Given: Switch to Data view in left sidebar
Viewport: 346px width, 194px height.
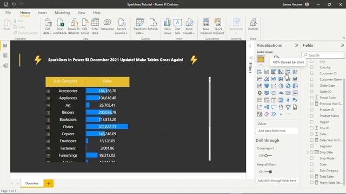Looking at the screenshot, I should (5, 56).
